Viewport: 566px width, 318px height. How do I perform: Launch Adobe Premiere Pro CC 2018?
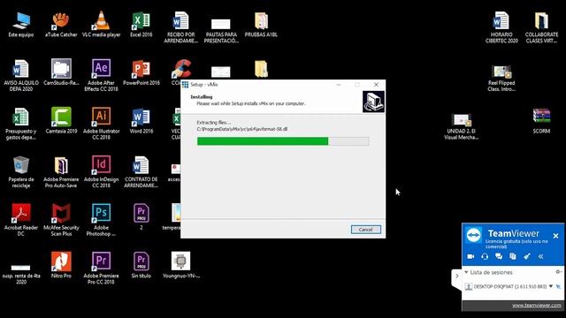pos(101,269)
